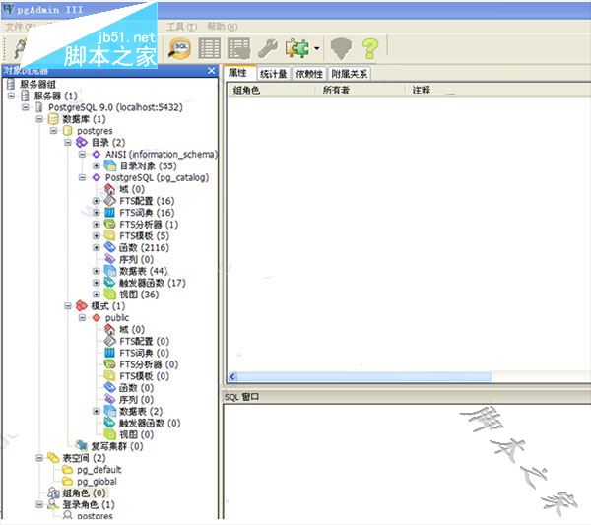
Task: Switch to the 依赖性 tab
Action: click(309, 74)
